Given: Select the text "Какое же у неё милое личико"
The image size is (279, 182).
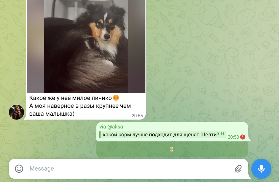Looking at the screenshot, I should 70,98.
